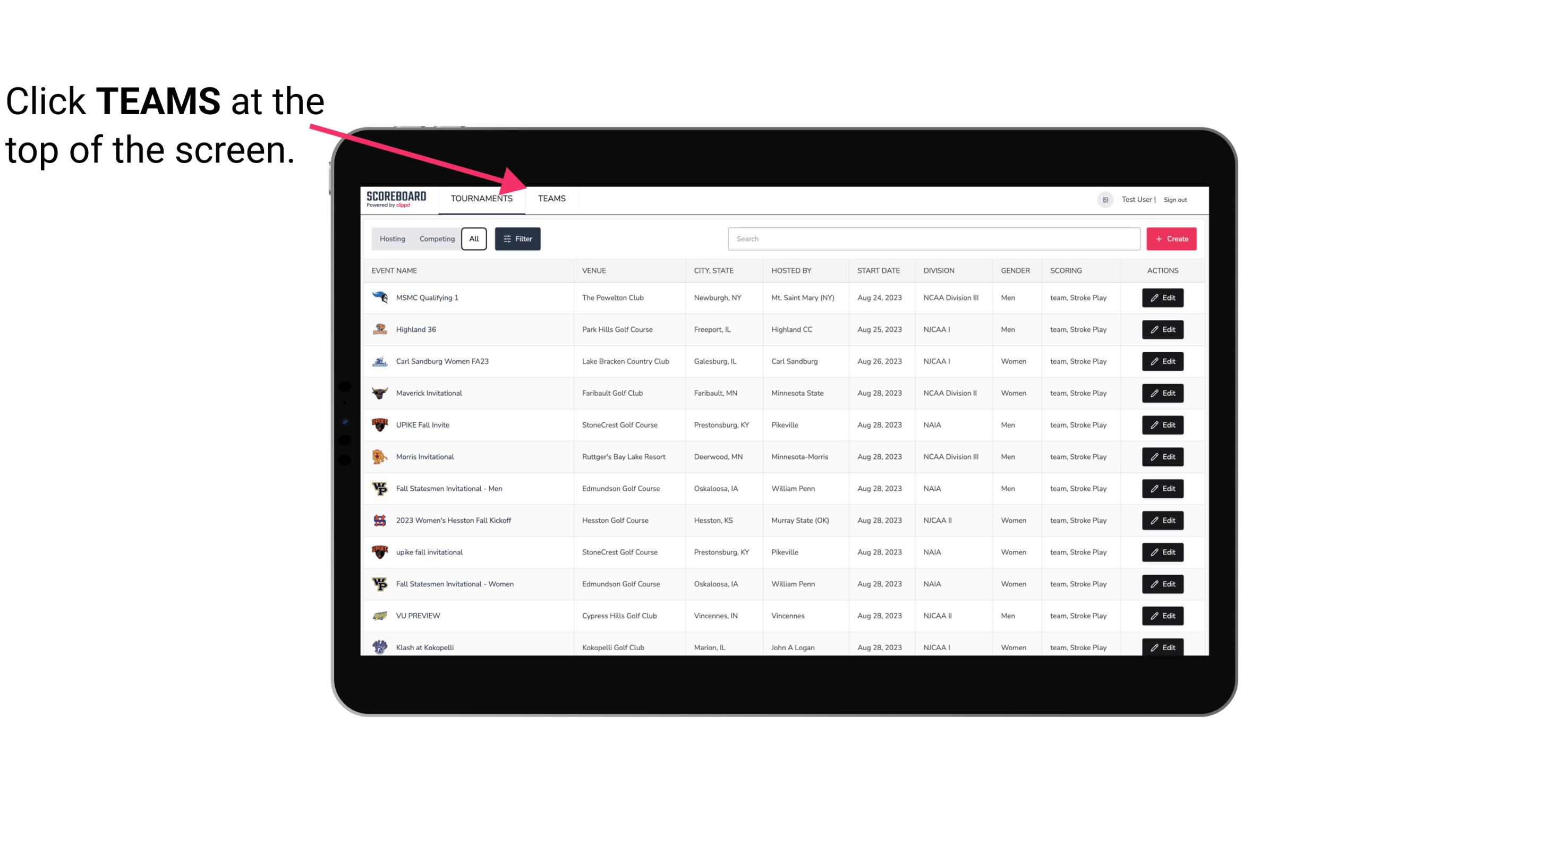Screen dimensions: 1567x843
Task: Click the + Create button
Action: [x=1171, y=238]
